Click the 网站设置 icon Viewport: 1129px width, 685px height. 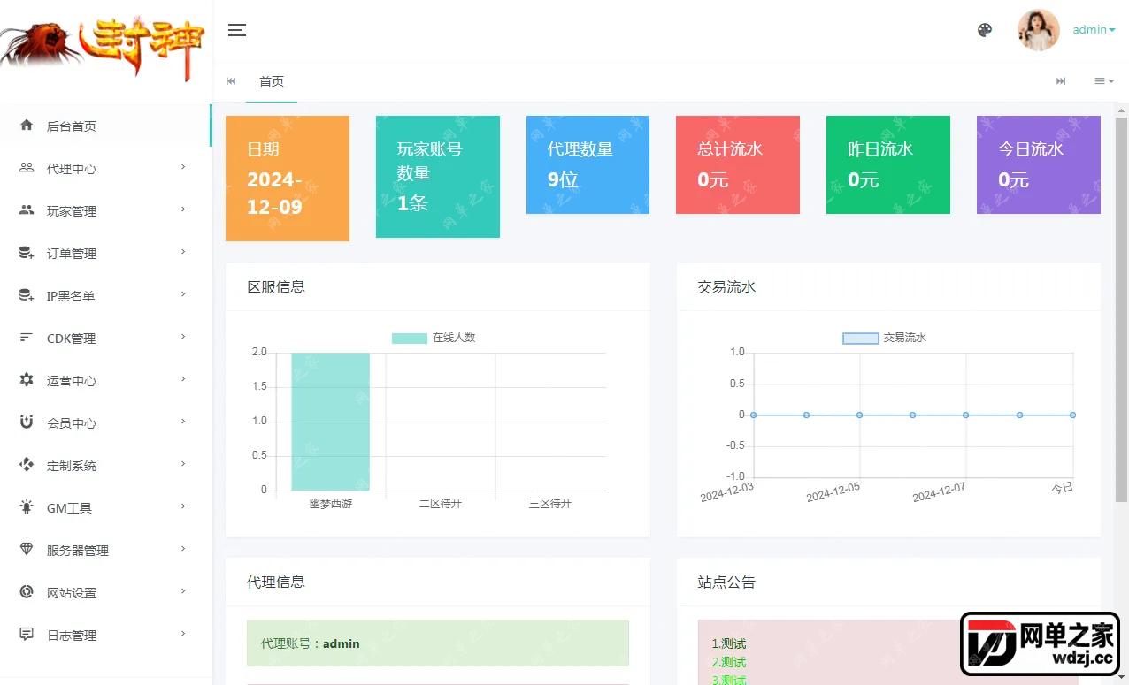pos(27,592)
